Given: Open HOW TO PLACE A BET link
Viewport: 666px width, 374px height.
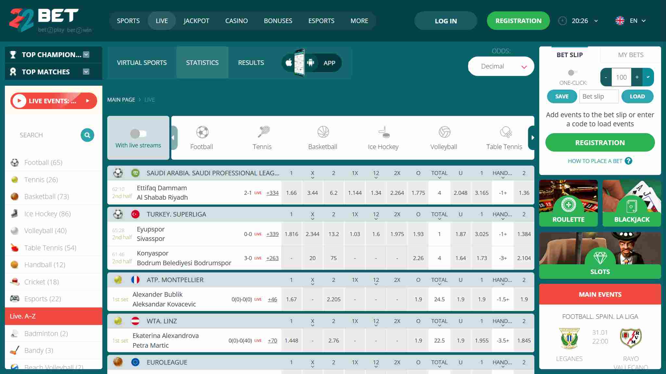Looking at the screenshot, I should coord(595,161).
